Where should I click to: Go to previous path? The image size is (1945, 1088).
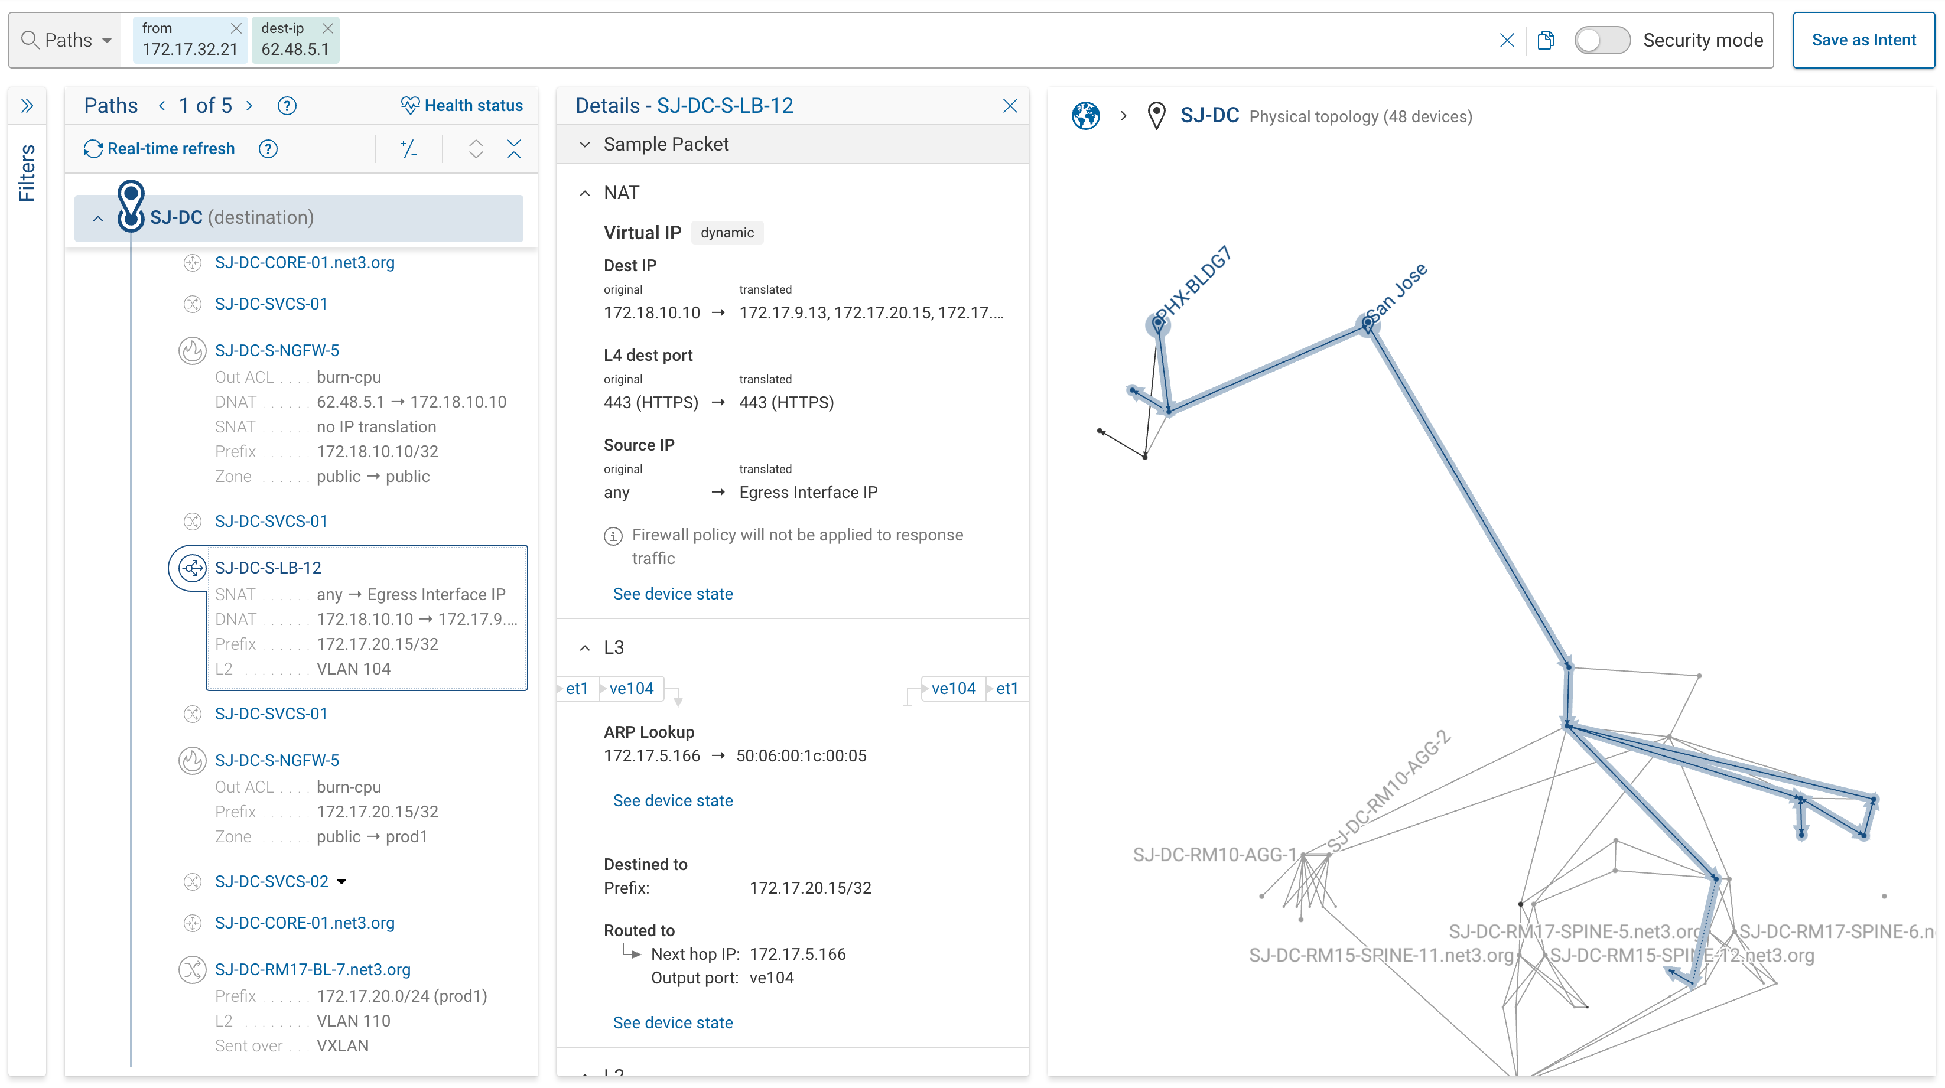(x=161, y=106)
